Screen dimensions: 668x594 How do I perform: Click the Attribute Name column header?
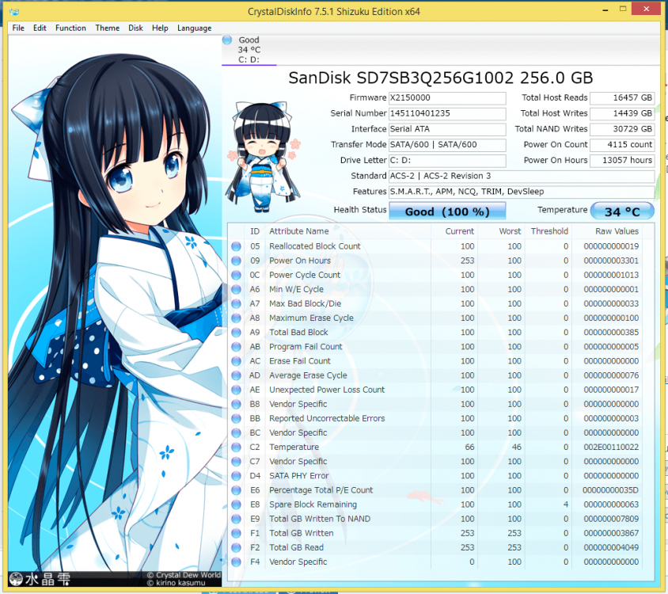pos(348,231)
